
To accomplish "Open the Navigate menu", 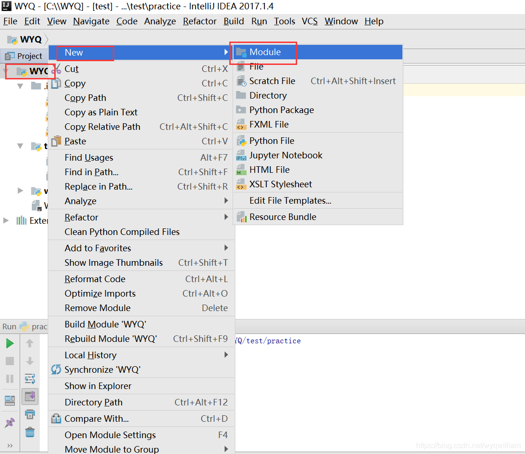I will pos(91,21).
